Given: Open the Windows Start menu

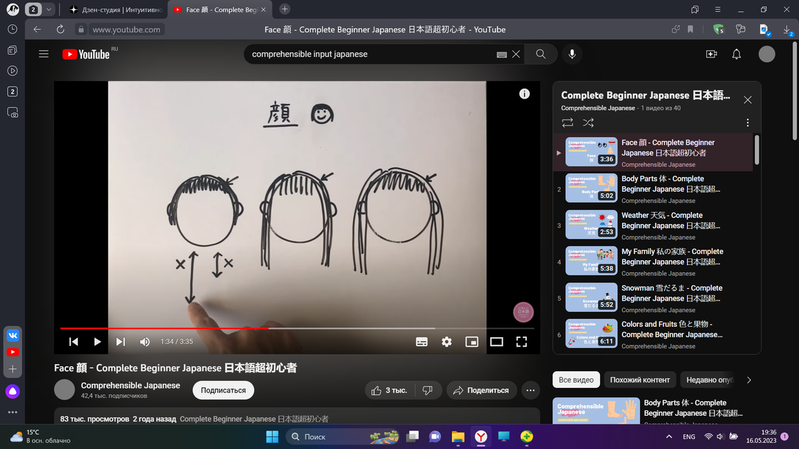Looking at the screenshot, I should tap(272, 436).
